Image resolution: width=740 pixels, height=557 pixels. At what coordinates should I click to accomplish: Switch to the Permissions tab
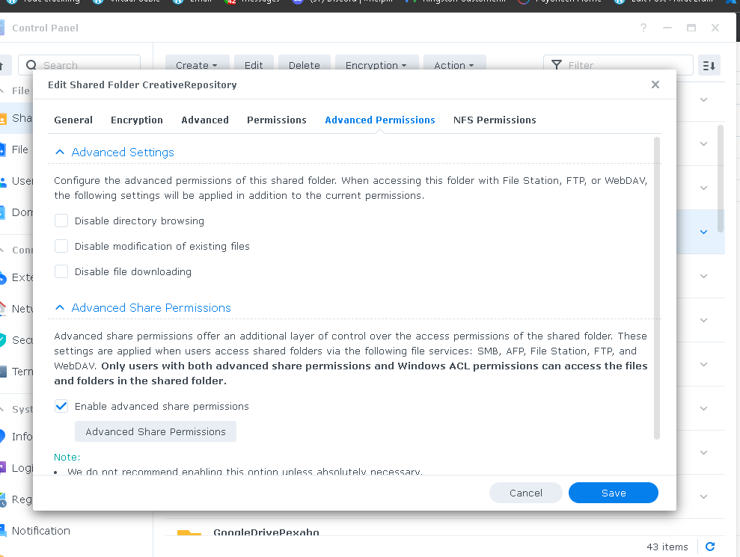pyautogui.click(x=277, y=120)
